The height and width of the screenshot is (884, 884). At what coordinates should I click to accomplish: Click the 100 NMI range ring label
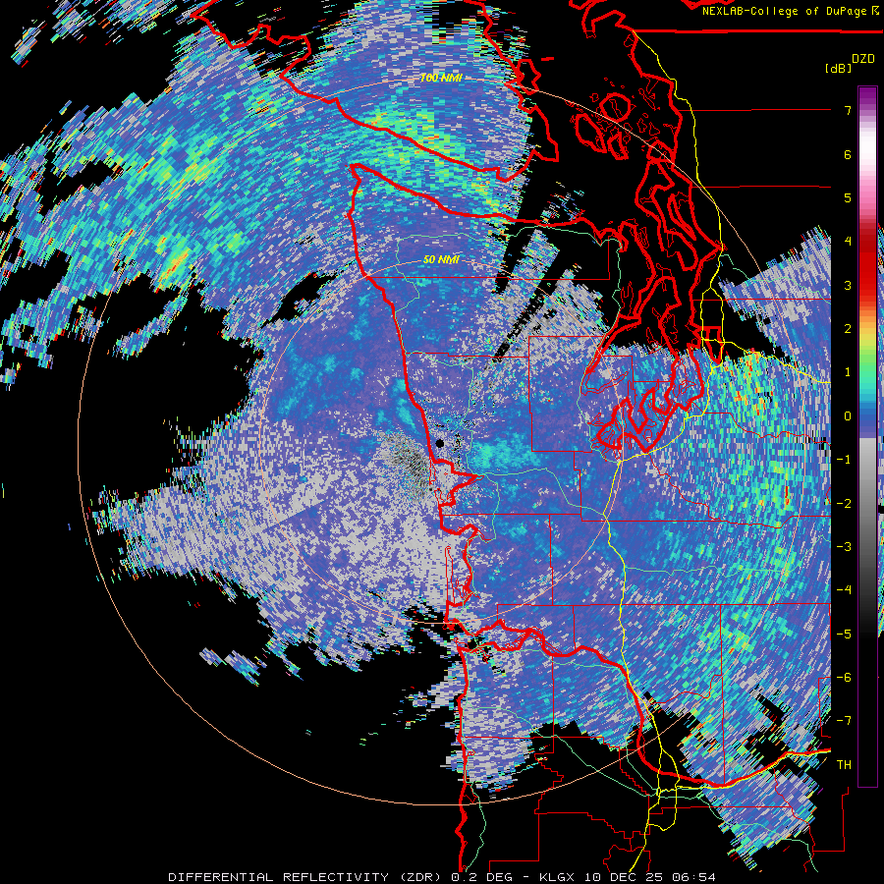[441, 78]
